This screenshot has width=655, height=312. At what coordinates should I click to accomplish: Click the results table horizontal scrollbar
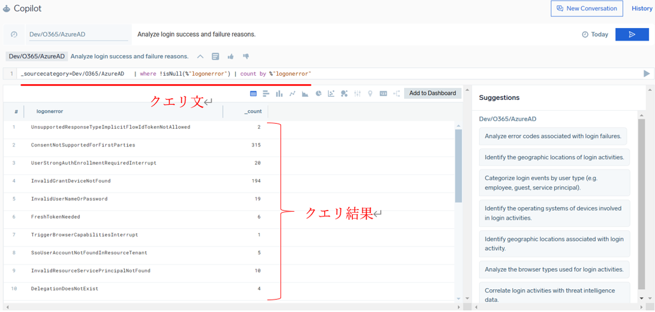point(233,307)
